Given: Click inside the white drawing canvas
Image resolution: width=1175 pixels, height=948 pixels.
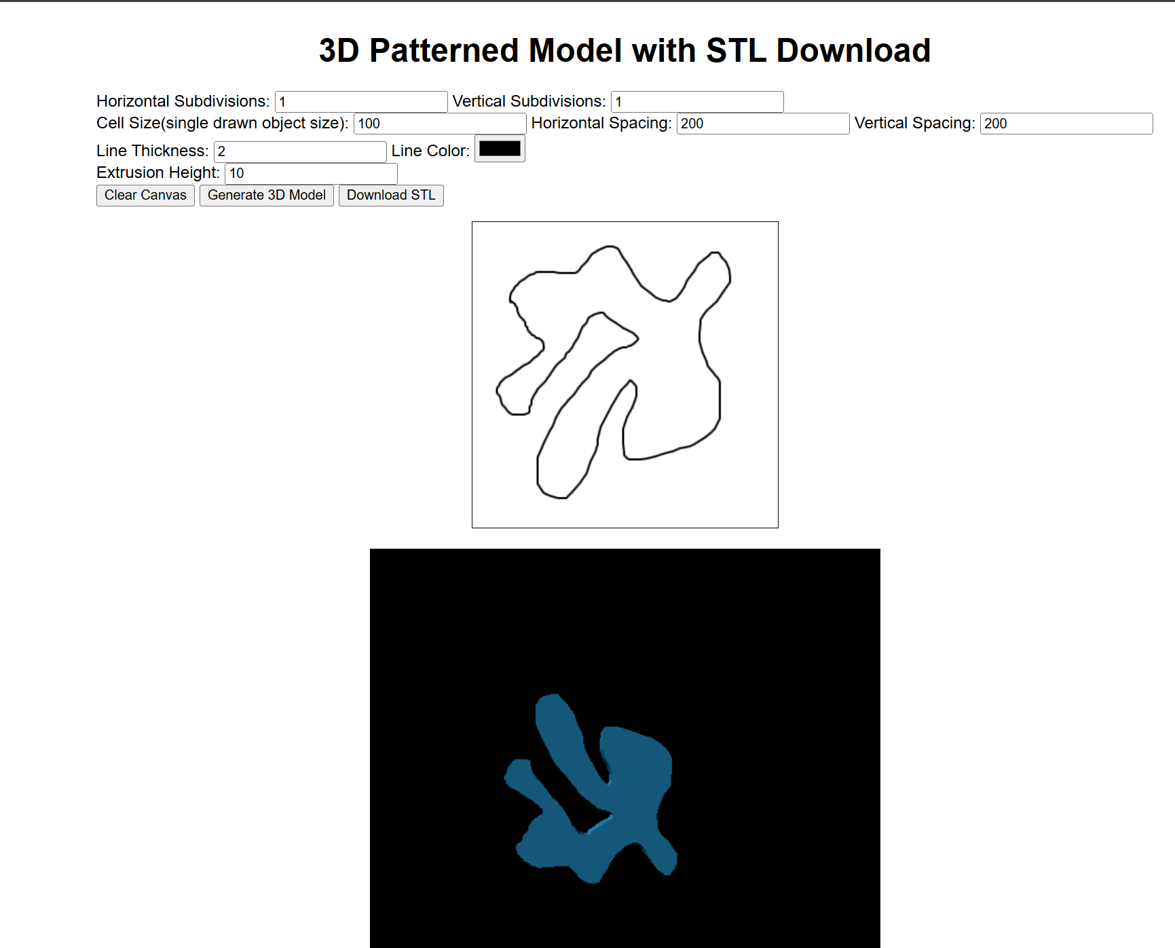Looking at the screenshot, I should click(x=625, y=375).
